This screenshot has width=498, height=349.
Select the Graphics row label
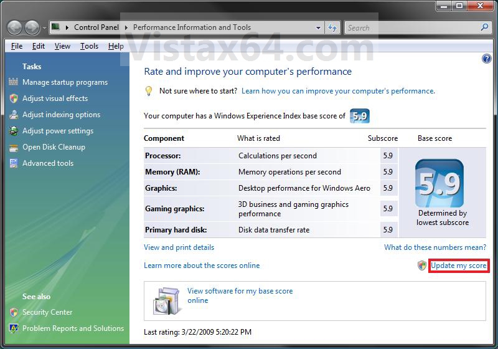pyautogui.click(x=161, y=188)
